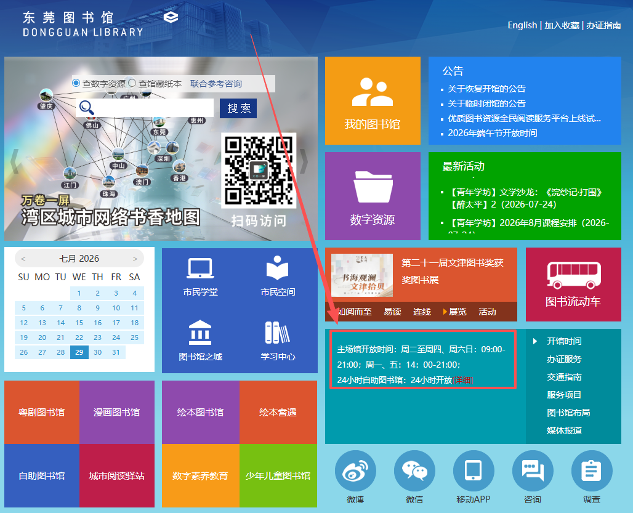The width and height of the screenshot is (633, 513).
Task: Switch to the 展览 tab
Action: point(458,312)
